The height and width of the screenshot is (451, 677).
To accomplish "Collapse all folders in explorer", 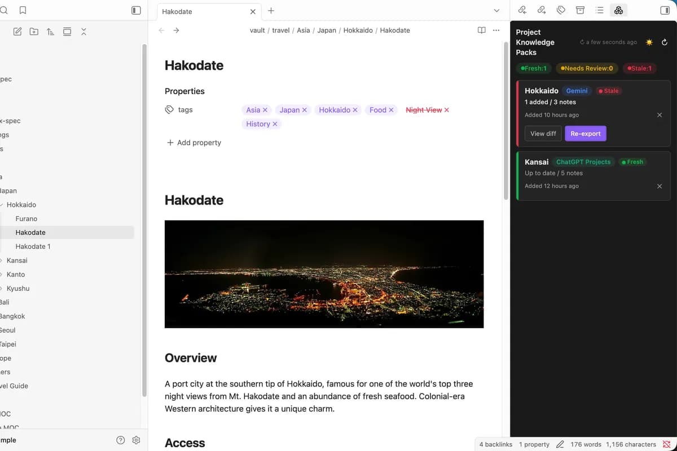I will point(83,32).
